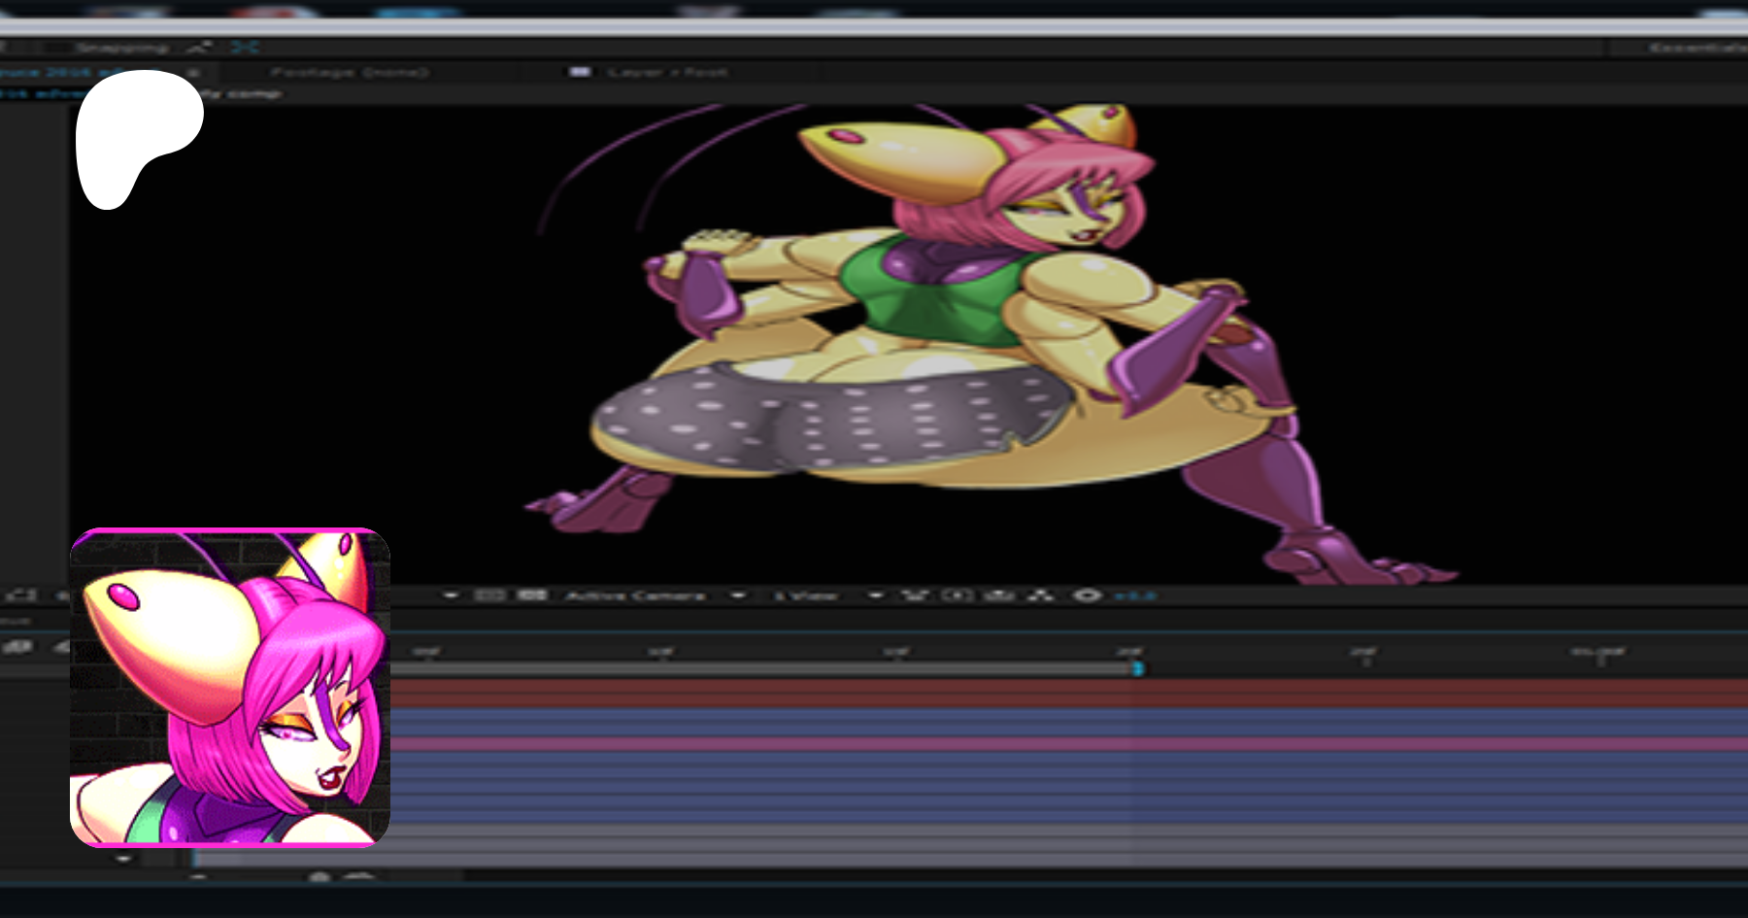Viewport: 1748px width, 918px height.
Task: Click the white Patreon logo
Action: pyautogui.click(x=136, y=136)
